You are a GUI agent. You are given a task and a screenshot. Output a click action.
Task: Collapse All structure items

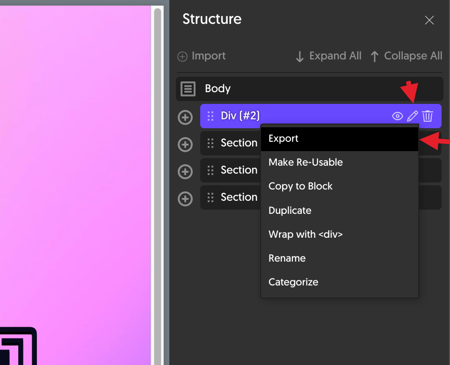(x=406, y=56)
